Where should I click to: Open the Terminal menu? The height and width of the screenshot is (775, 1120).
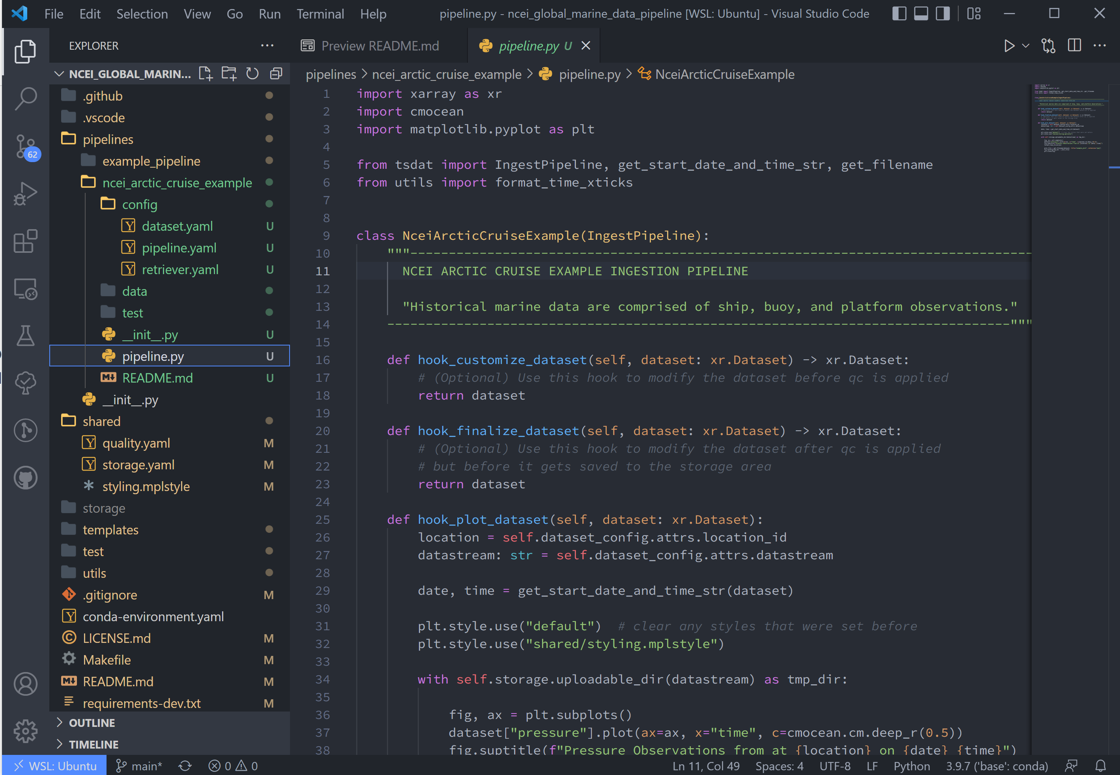[x=320, y=13]
